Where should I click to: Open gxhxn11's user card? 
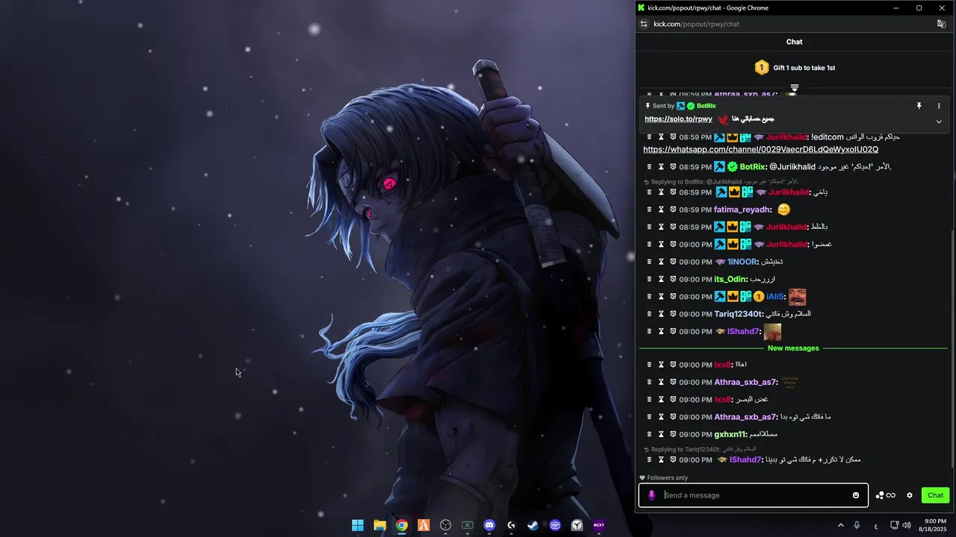click(x=730, y=434)
